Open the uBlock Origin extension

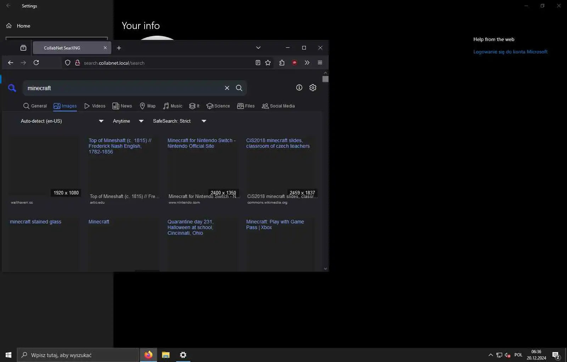(x=294, y=63)
